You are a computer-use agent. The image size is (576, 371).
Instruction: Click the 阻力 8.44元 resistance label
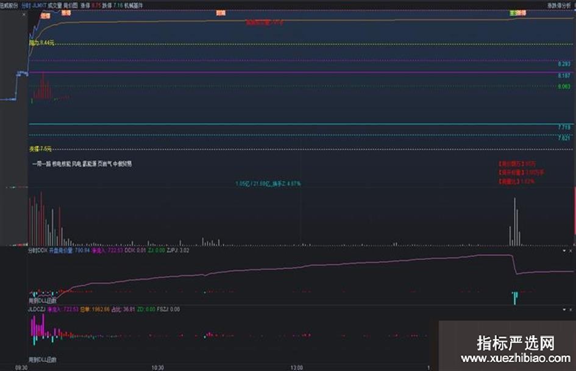41,43
